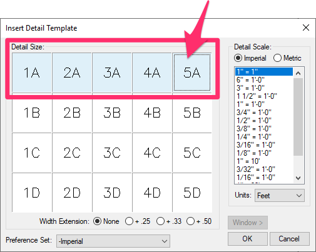The image size is (316, 252).
Task: Select detail size 2D
Action: pyautogui.click(x=72, y=193)
